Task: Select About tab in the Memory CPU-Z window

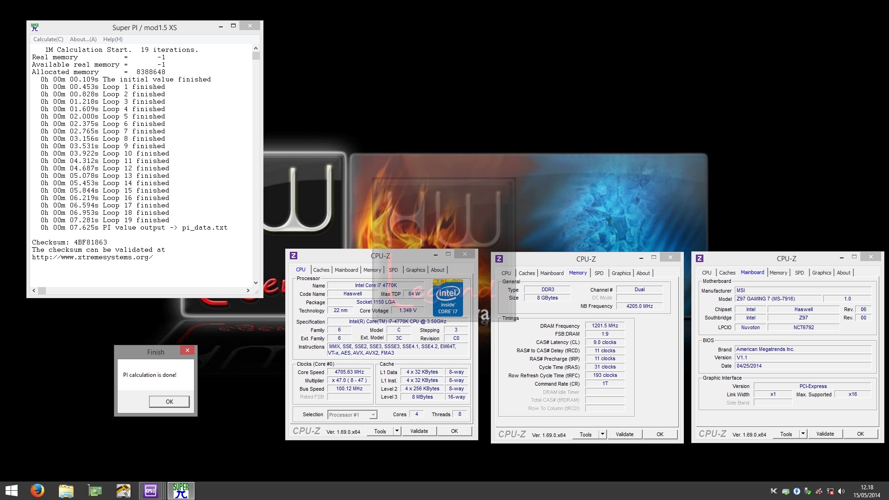Action: pos(643,273)
